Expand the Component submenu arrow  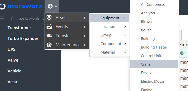pyautogui.click(x=125, y=44)
